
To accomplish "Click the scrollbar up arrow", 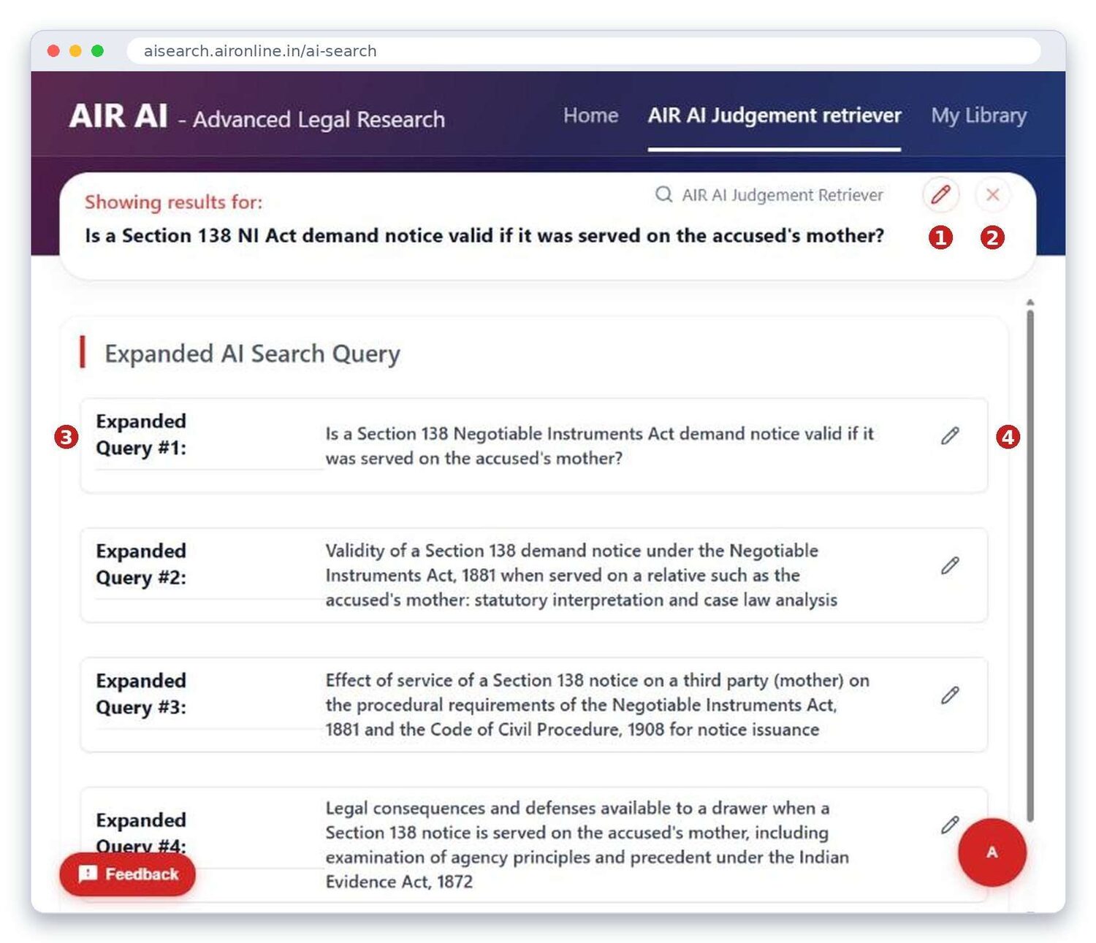I will [1030, 302].
